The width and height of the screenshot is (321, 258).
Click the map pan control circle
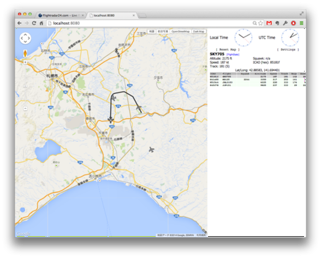[x=25, y=38]
